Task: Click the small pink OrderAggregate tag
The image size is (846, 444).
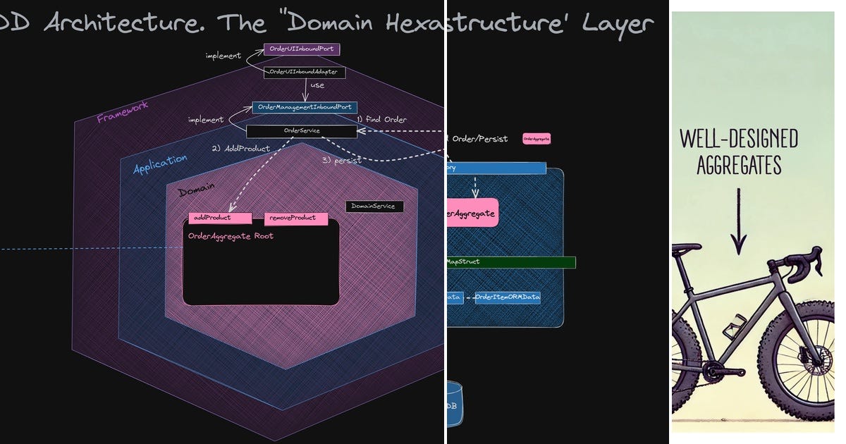Action: point(537,139)
